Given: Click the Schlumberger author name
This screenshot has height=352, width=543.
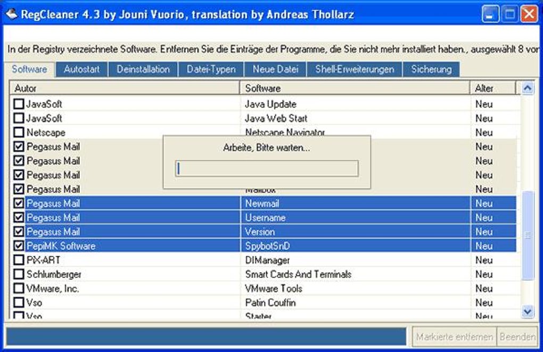Looking at the screenshot, I should (x=54, y=274).
